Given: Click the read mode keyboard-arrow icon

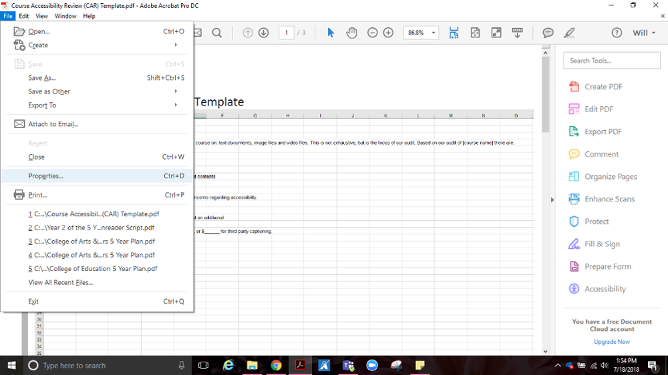Looking at the screenshot, I should 517,33.
